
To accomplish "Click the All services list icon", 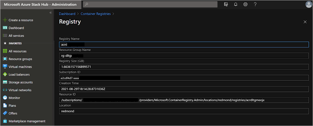I will pos(5,36).
